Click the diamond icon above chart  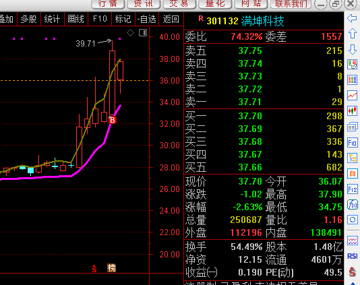pos(130,33)
